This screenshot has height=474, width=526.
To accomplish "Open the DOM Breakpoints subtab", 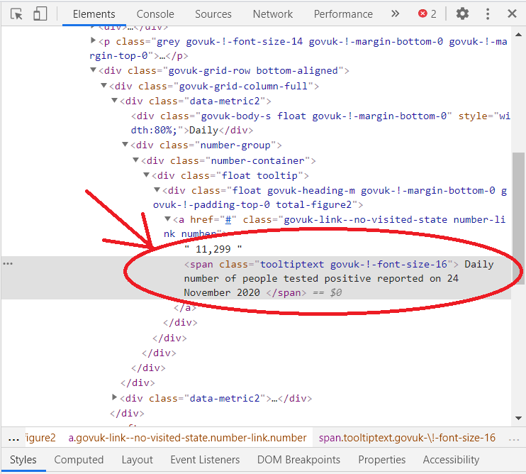I will click(298, 460).
